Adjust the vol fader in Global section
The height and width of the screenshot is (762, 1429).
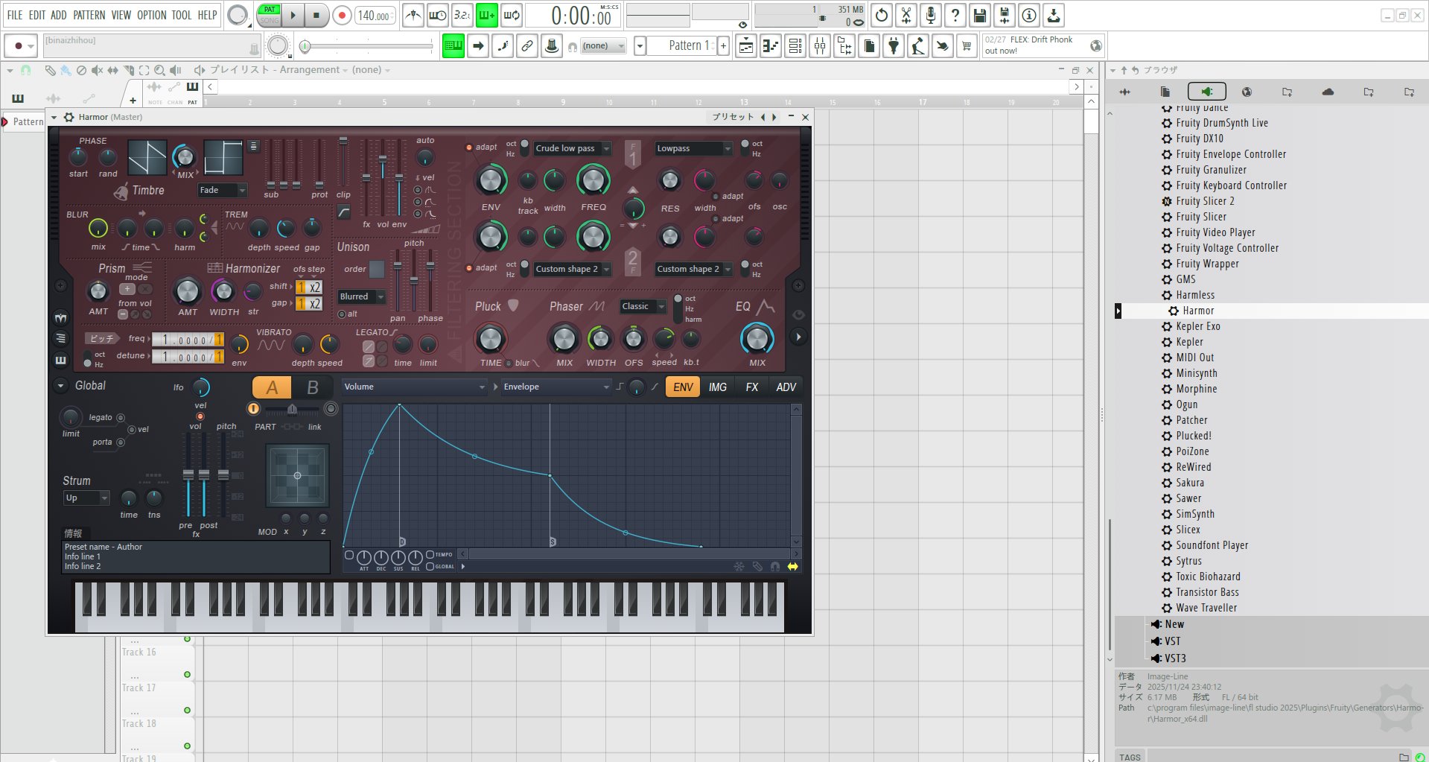coord(188,474)
